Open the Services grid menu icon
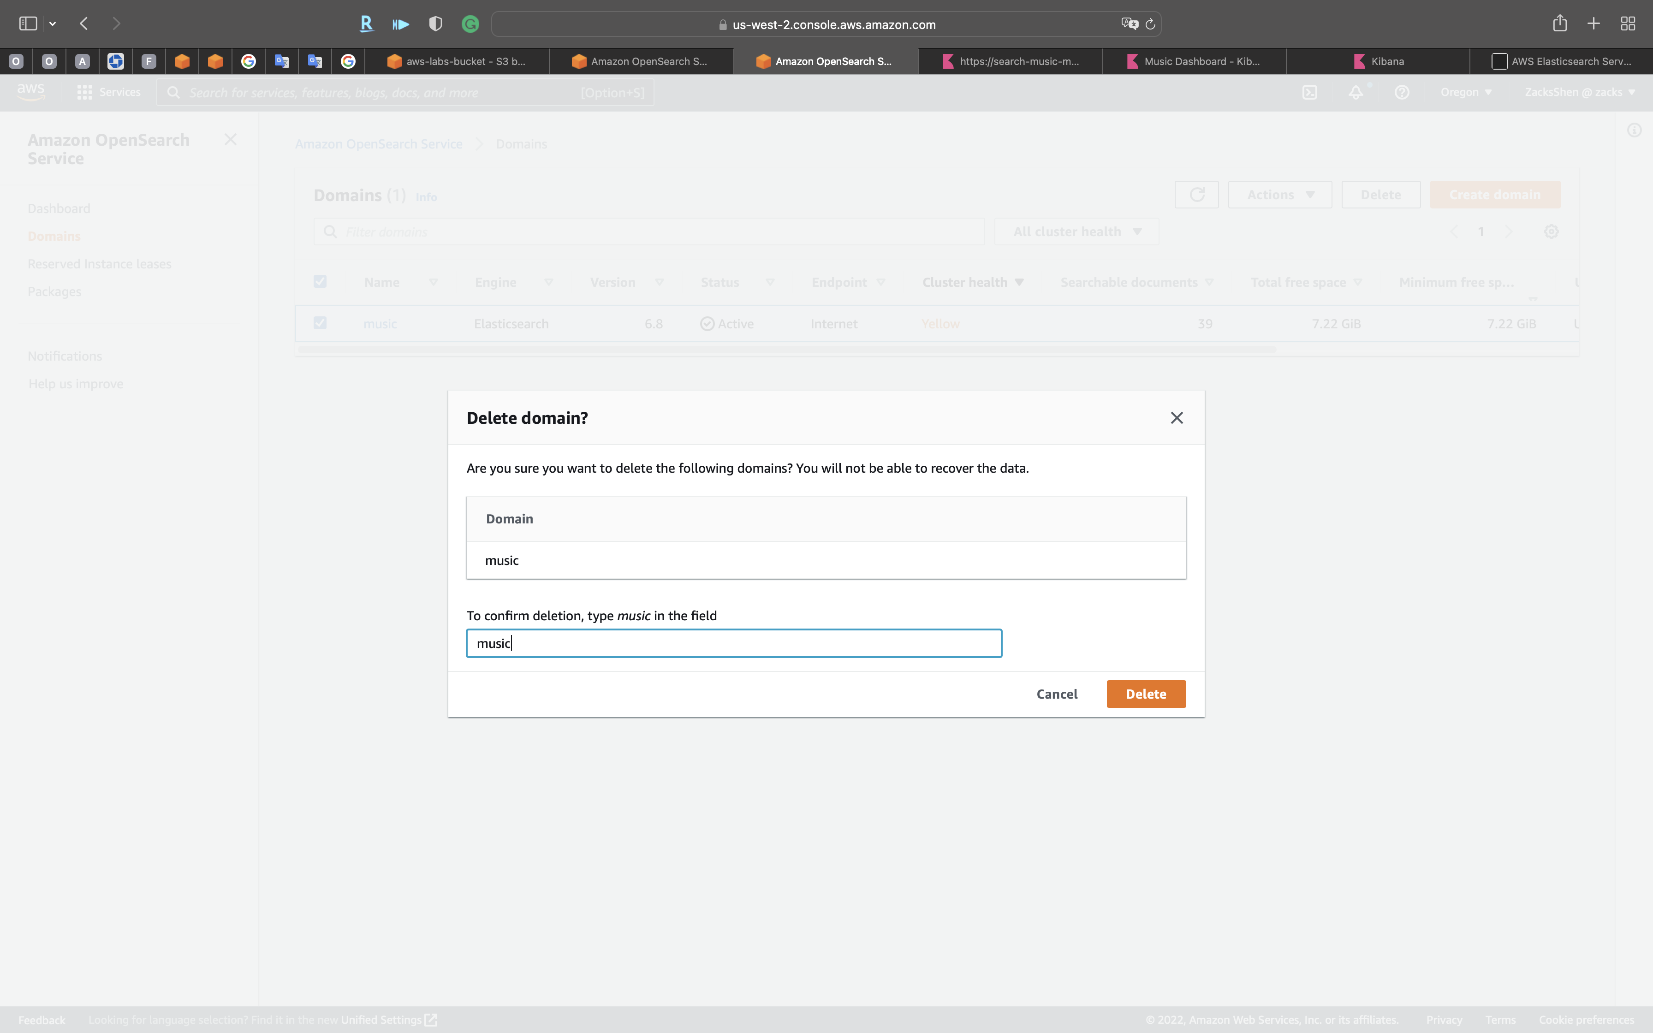The width and height of the screenshot is (1653, 1033). (85, 92)
